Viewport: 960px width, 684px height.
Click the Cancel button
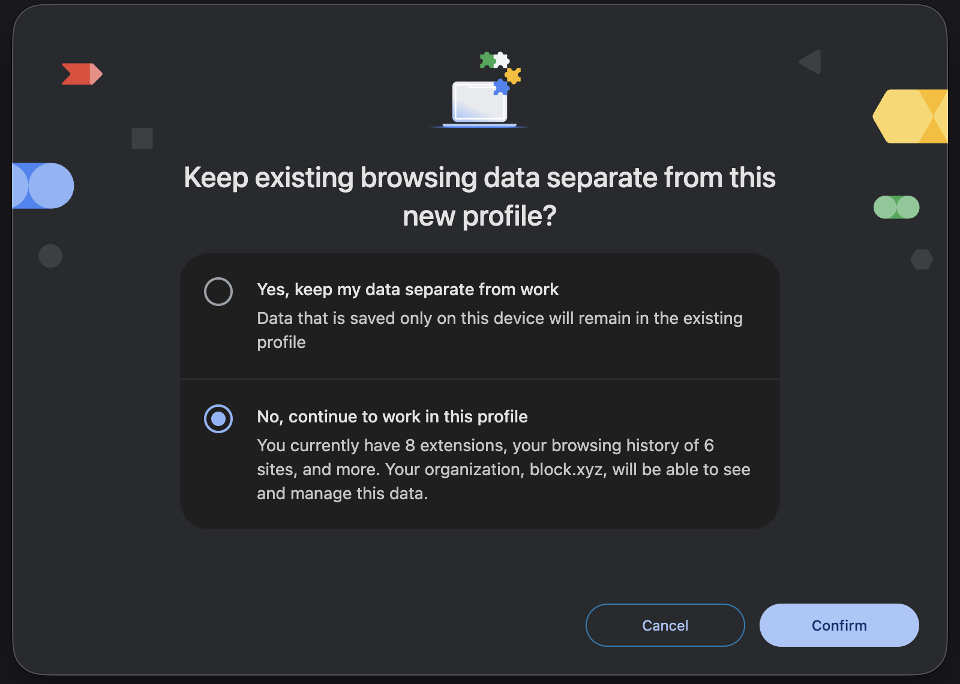(665, 625)
